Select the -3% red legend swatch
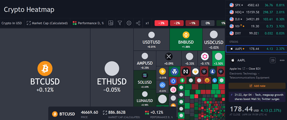This screenshot has width=287, height=120. click(161, 23)
